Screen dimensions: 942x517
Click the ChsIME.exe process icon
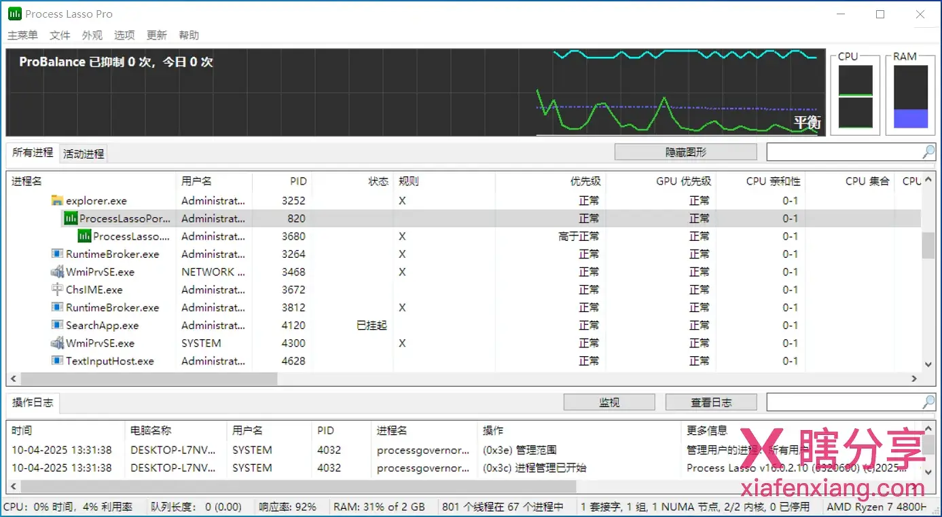point(58,290)
